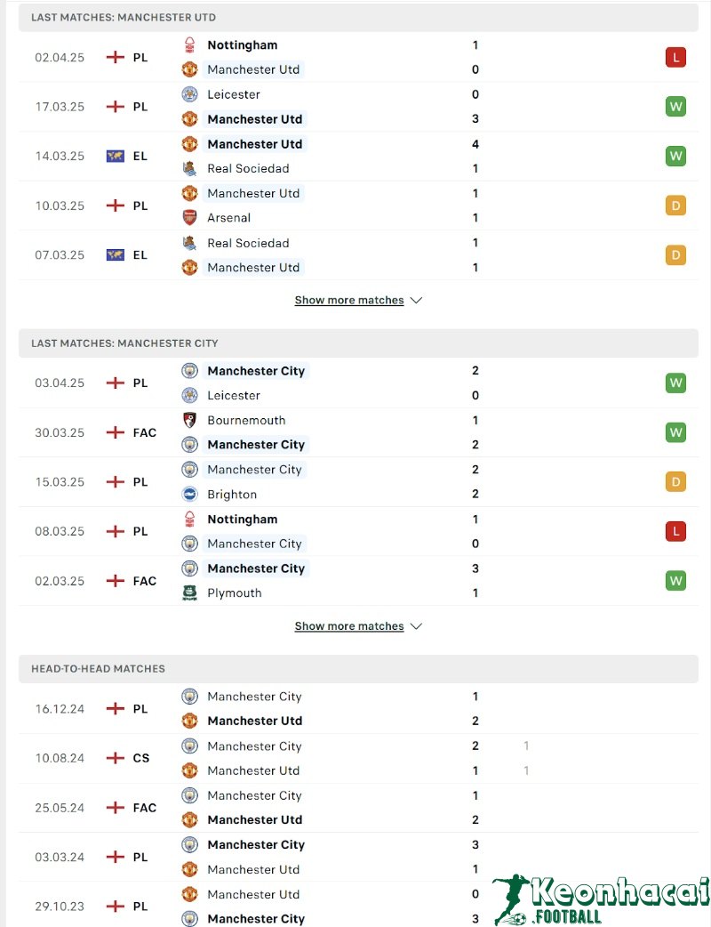The width and height of the screenshot is (711, 927).
Task: Open the Real Sociedad link in the 07.03.25 match
Action: [248, 243]
